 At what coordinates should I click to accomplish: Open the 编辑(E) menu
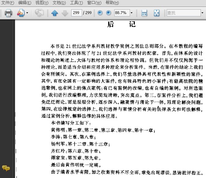[25, 3]
